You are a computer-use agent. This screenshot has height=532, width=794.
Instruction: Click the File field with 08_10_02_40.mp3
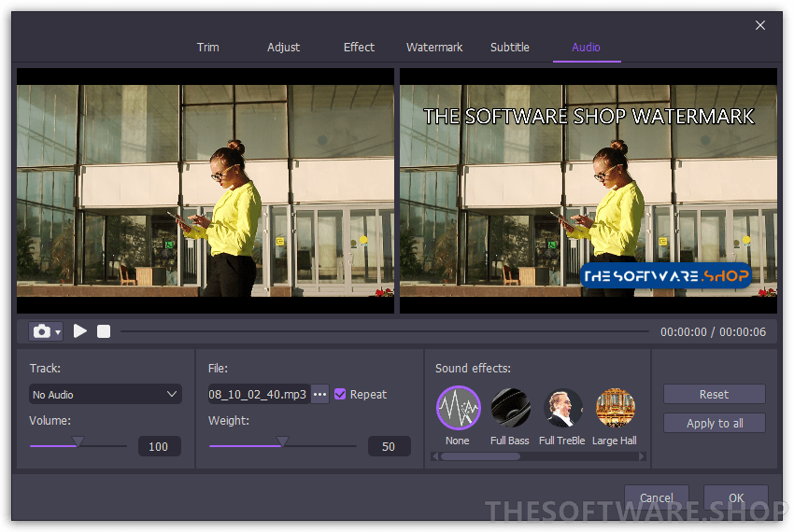pyautogui.click(x=259, y=394)
